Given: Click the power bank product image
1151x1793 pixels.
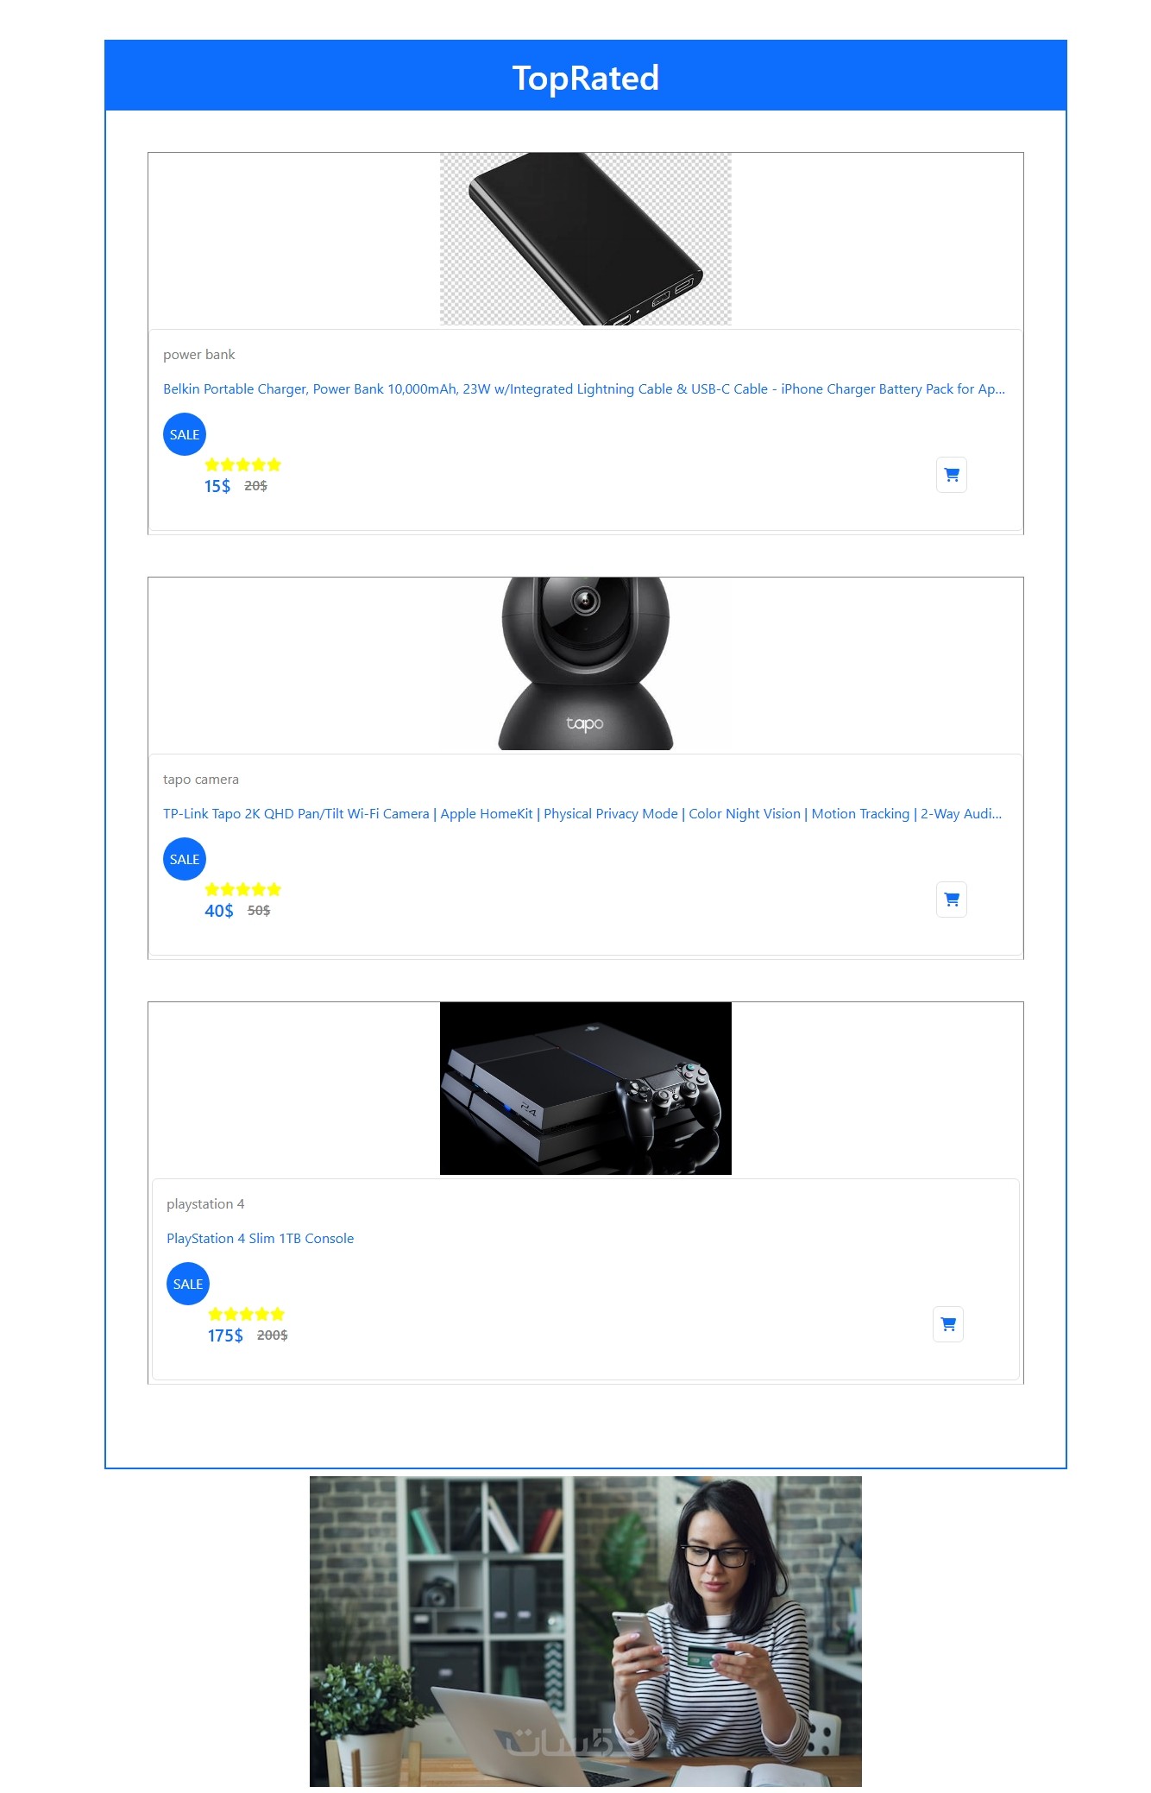Looking at the screenshot, I should (x=586, y=239).
